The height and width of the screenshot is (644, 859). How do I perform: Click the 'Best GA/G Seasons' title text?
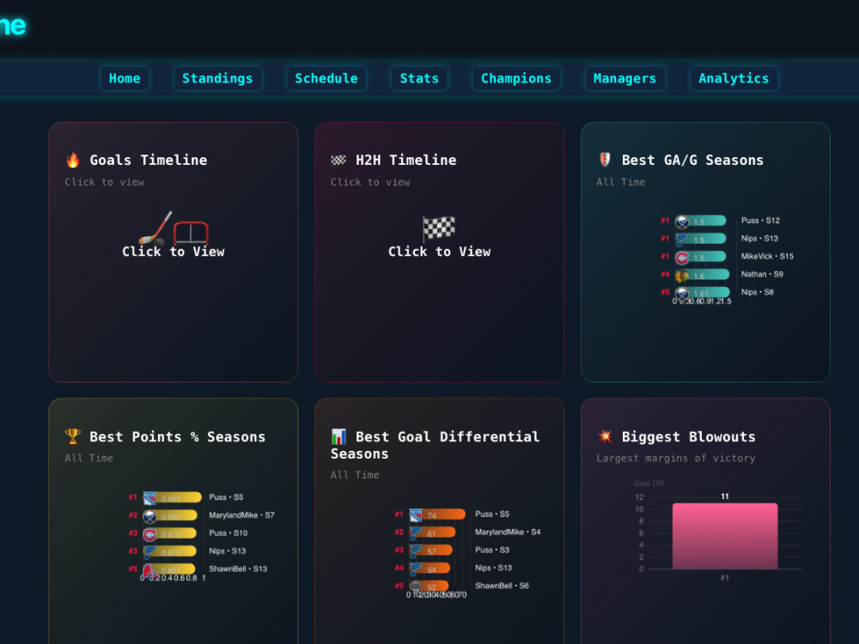click(692, 160)
